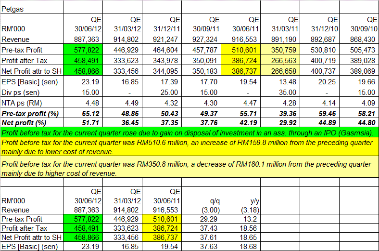Select y/y value 18.56

tap(241, 228)
